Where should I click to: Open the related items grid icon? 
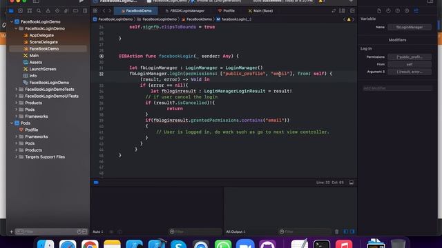click(95, 11)
